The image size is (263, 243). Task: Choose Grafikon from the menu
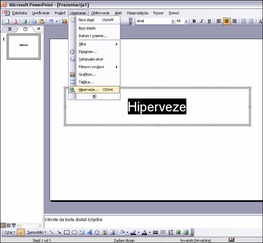point(94,74)
